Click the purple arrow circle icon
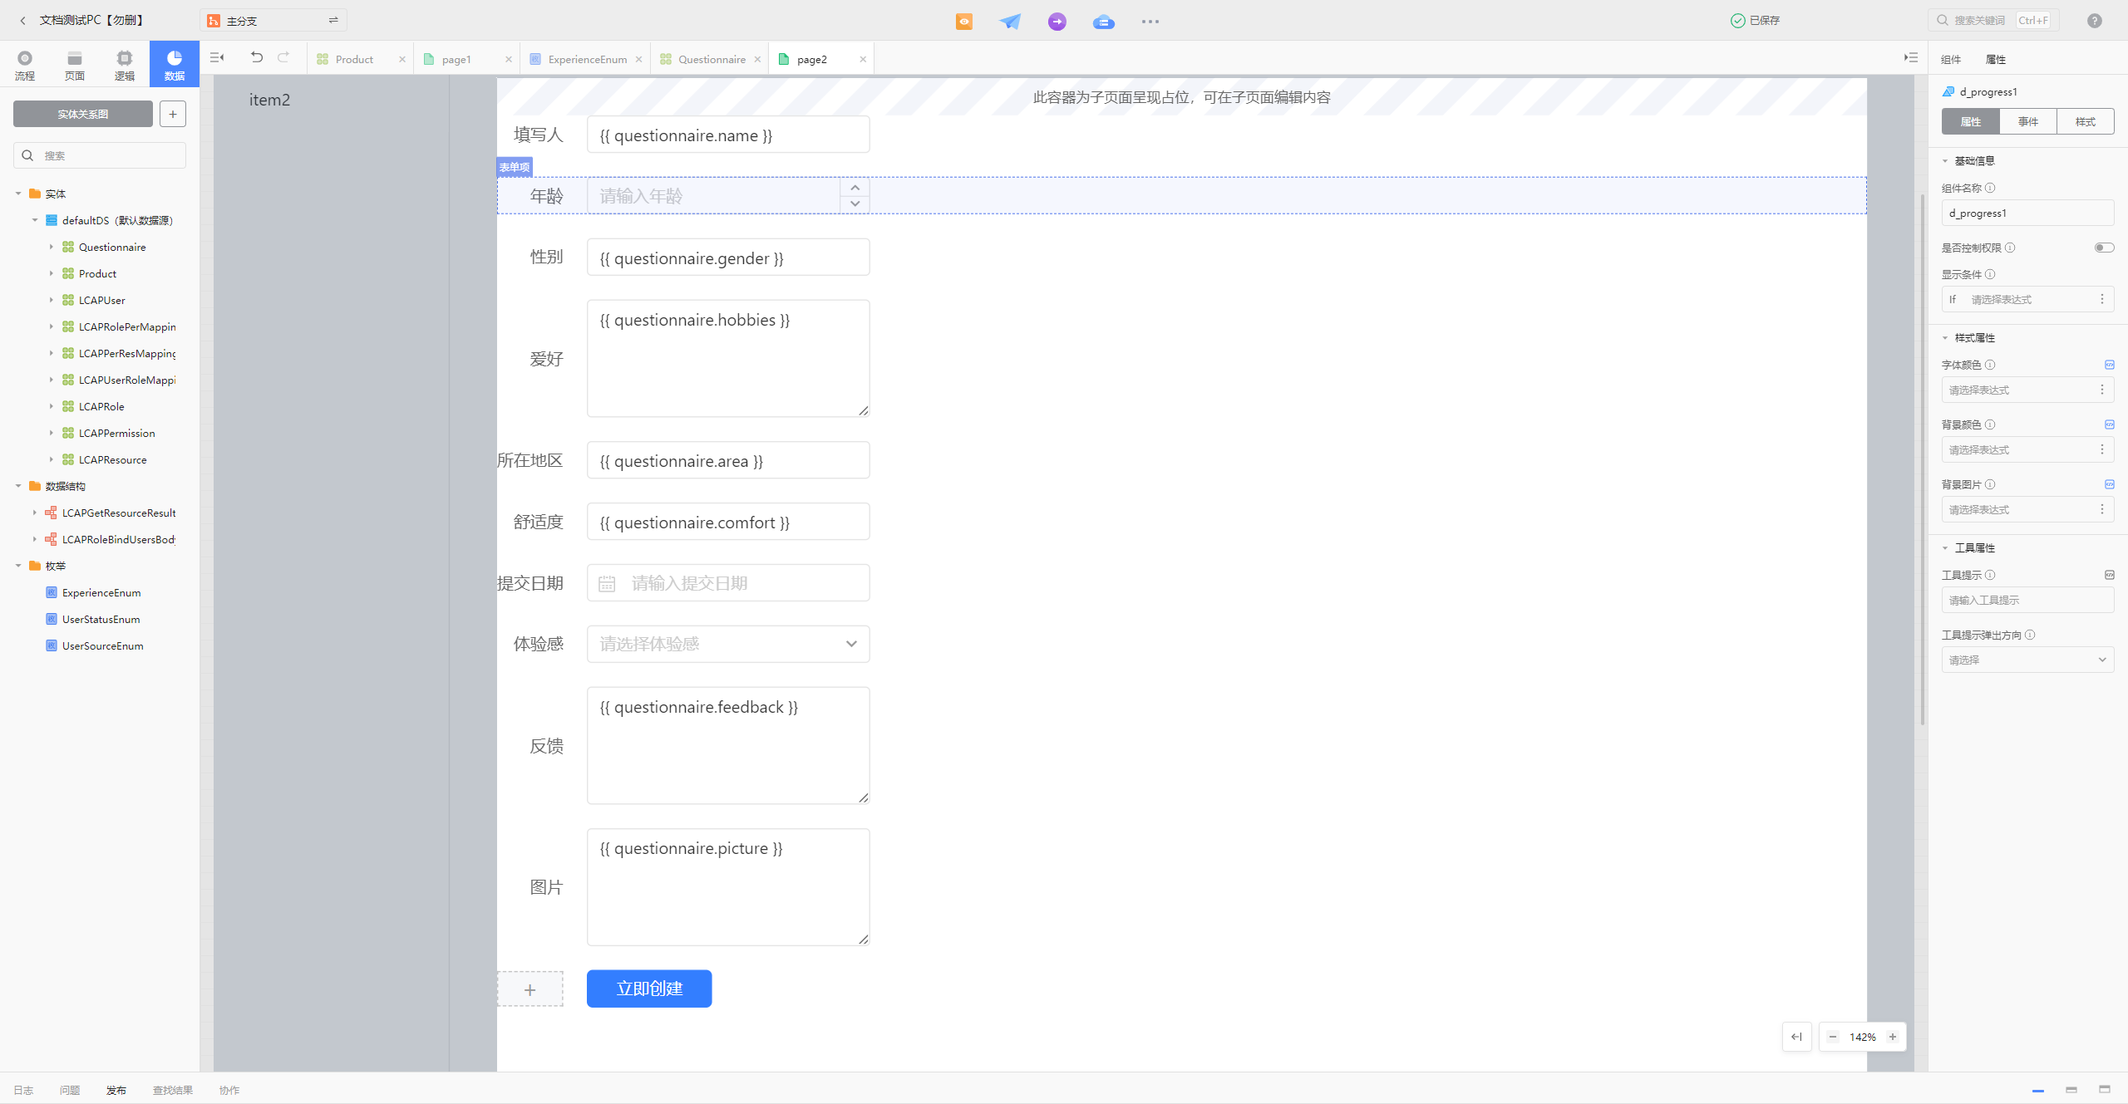 point(1057,22)
